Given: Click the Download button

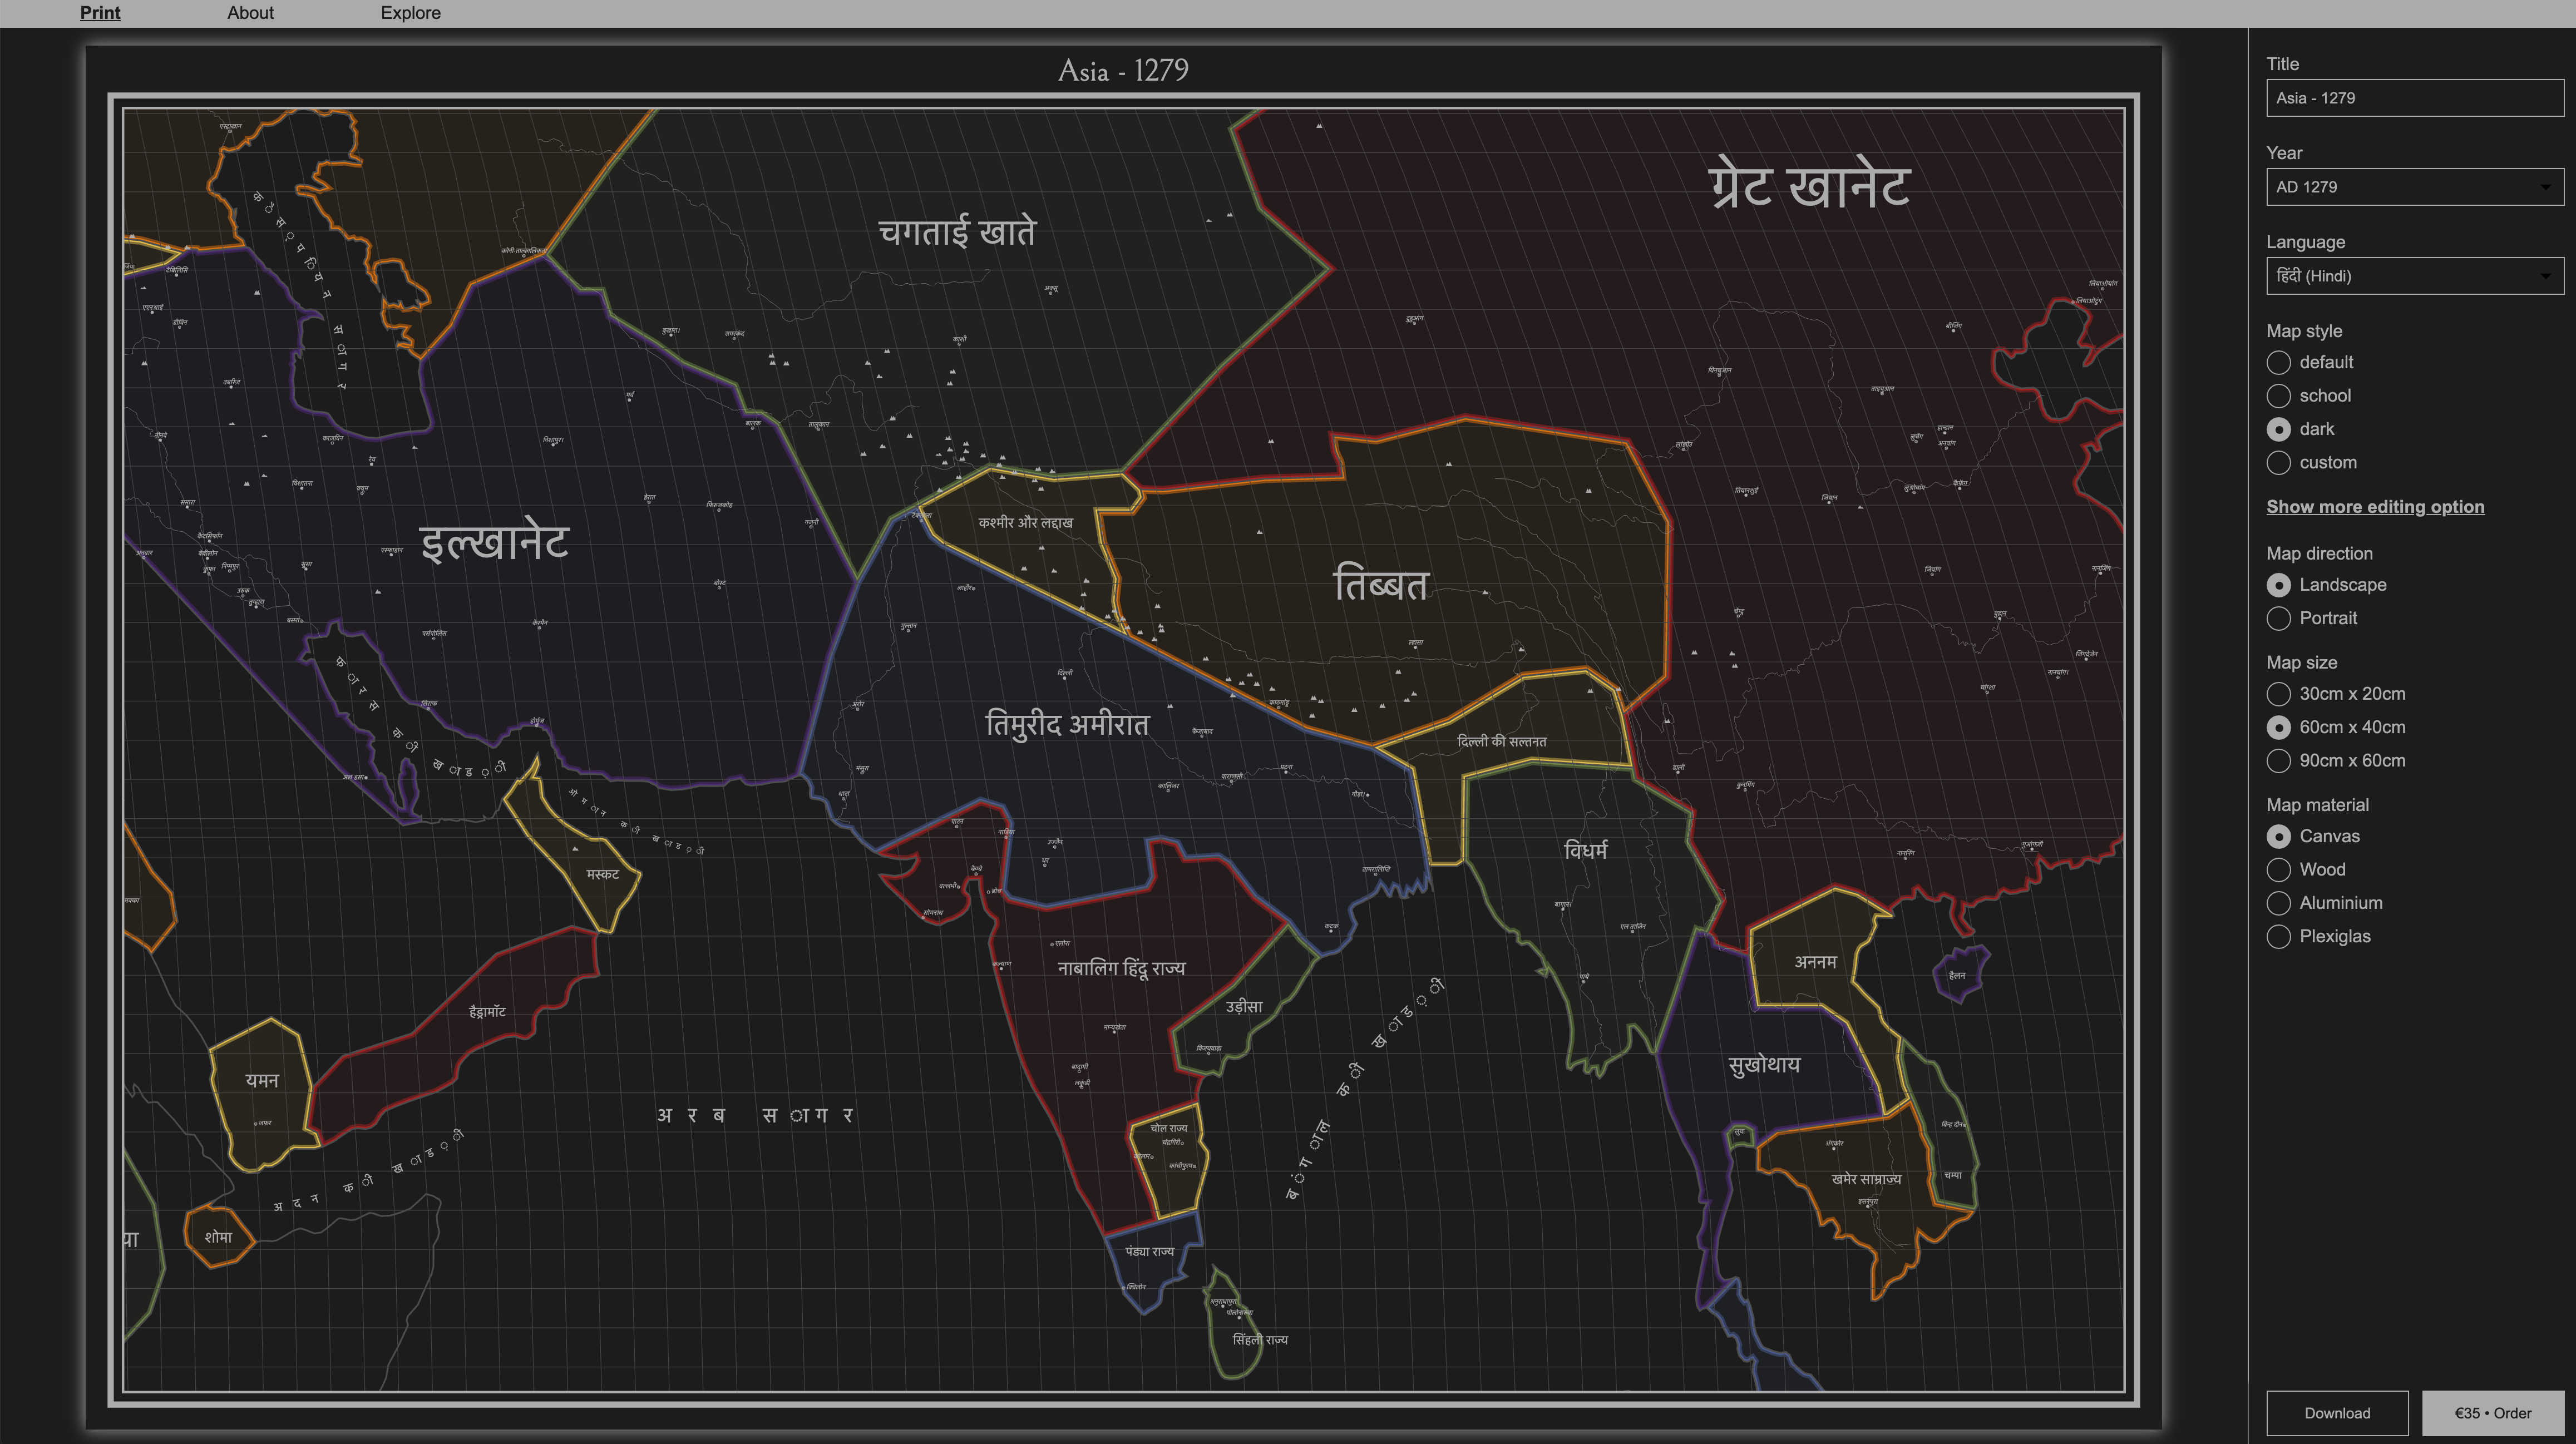Looking at the screenshot, I should click(2336, 1413).
